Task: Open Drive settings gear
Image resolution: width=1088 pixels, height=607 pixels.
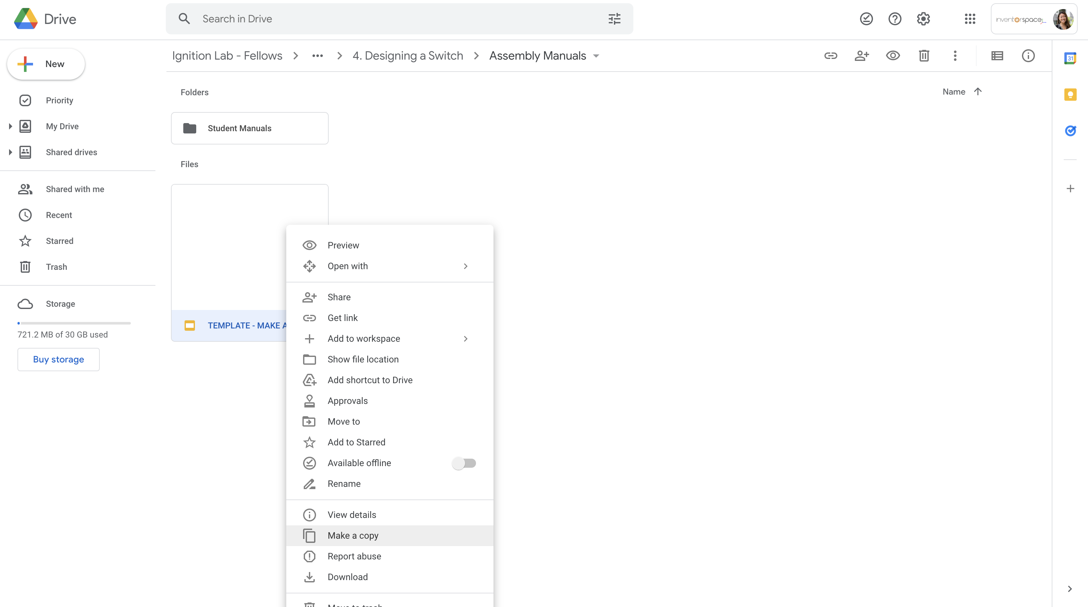Action: pos(923,18)
